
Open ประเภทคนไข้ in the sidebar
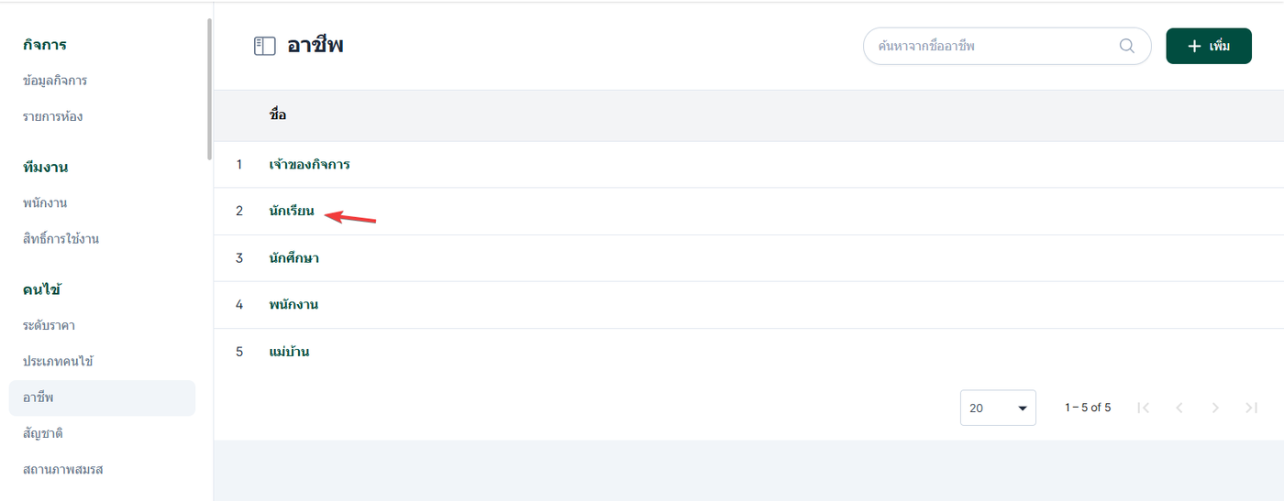58,361
